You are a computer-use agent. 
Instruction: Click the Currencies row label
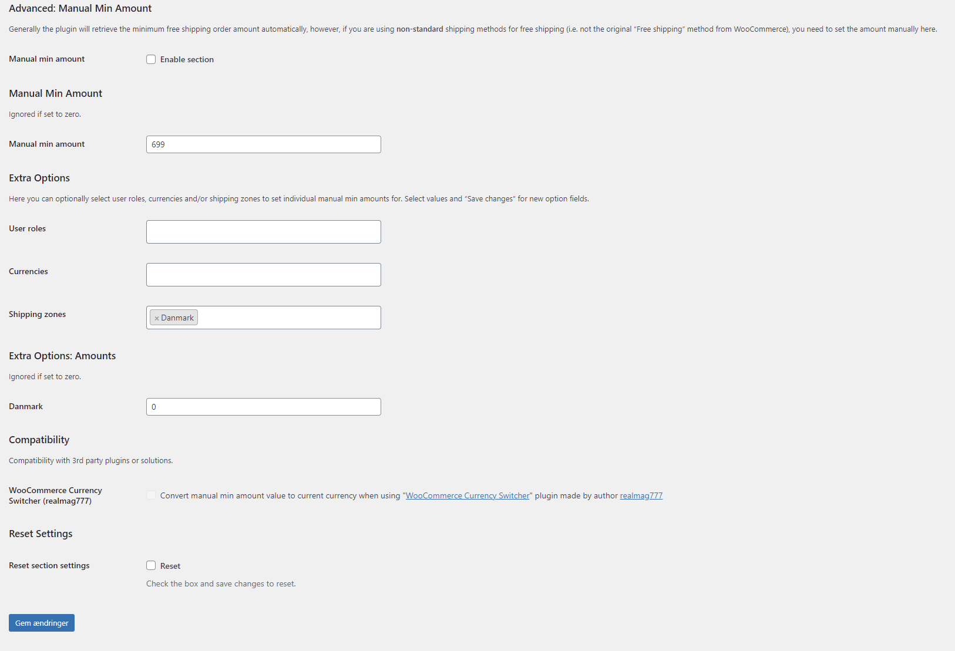pyautogui.click(x=28, y=271)
